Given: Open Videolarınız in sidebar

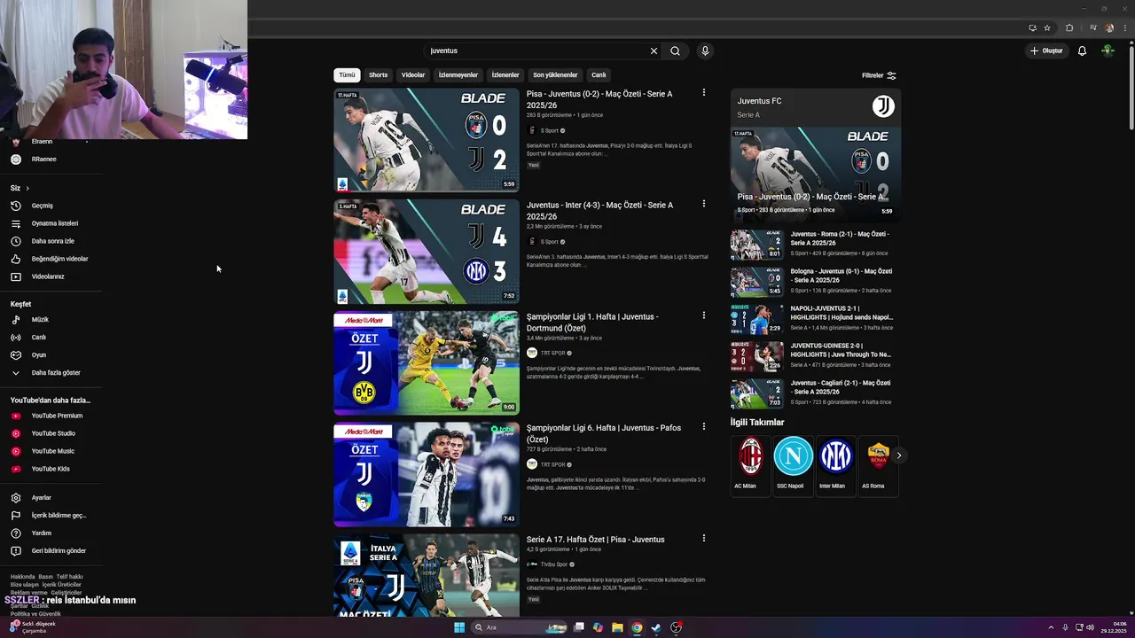Looking at the screenshot, I should (50, 276).
